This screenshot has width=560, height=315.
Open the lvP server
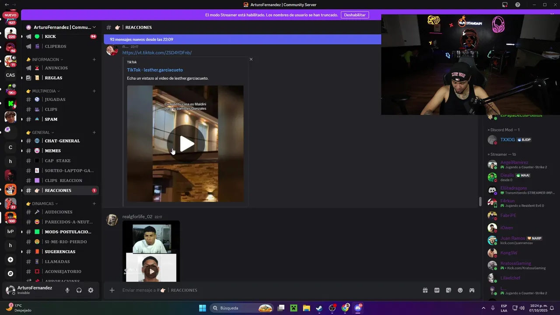pyautogui.click(x=10, y=231)
